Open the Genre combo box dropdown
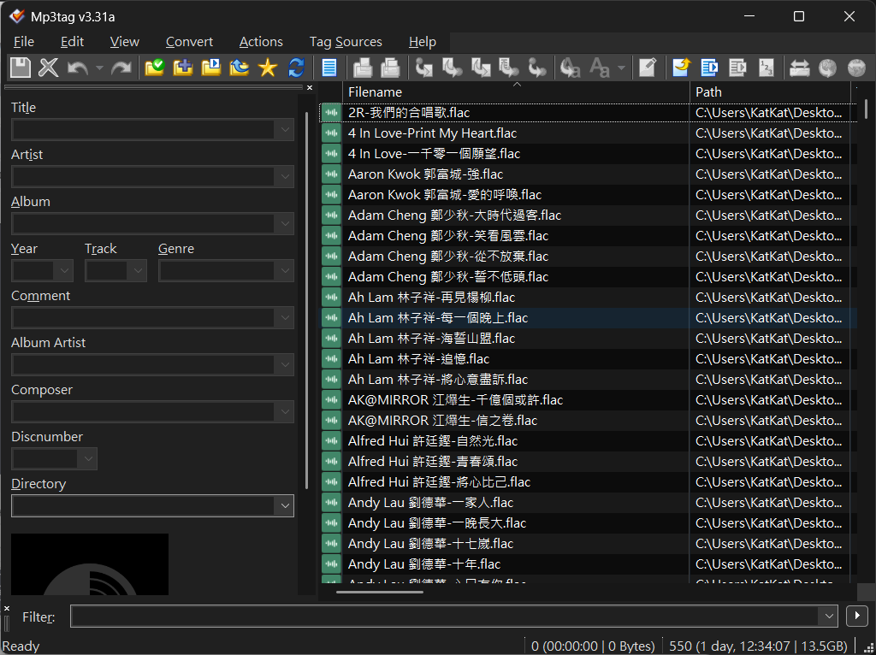 coord(285,271)
